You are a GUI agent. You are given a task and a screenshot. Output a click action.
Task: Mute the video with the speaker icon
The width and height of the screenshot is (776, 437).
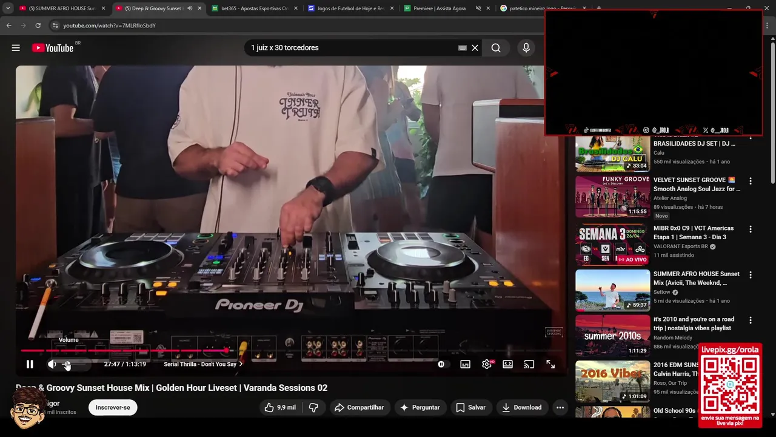click(52, 364)
